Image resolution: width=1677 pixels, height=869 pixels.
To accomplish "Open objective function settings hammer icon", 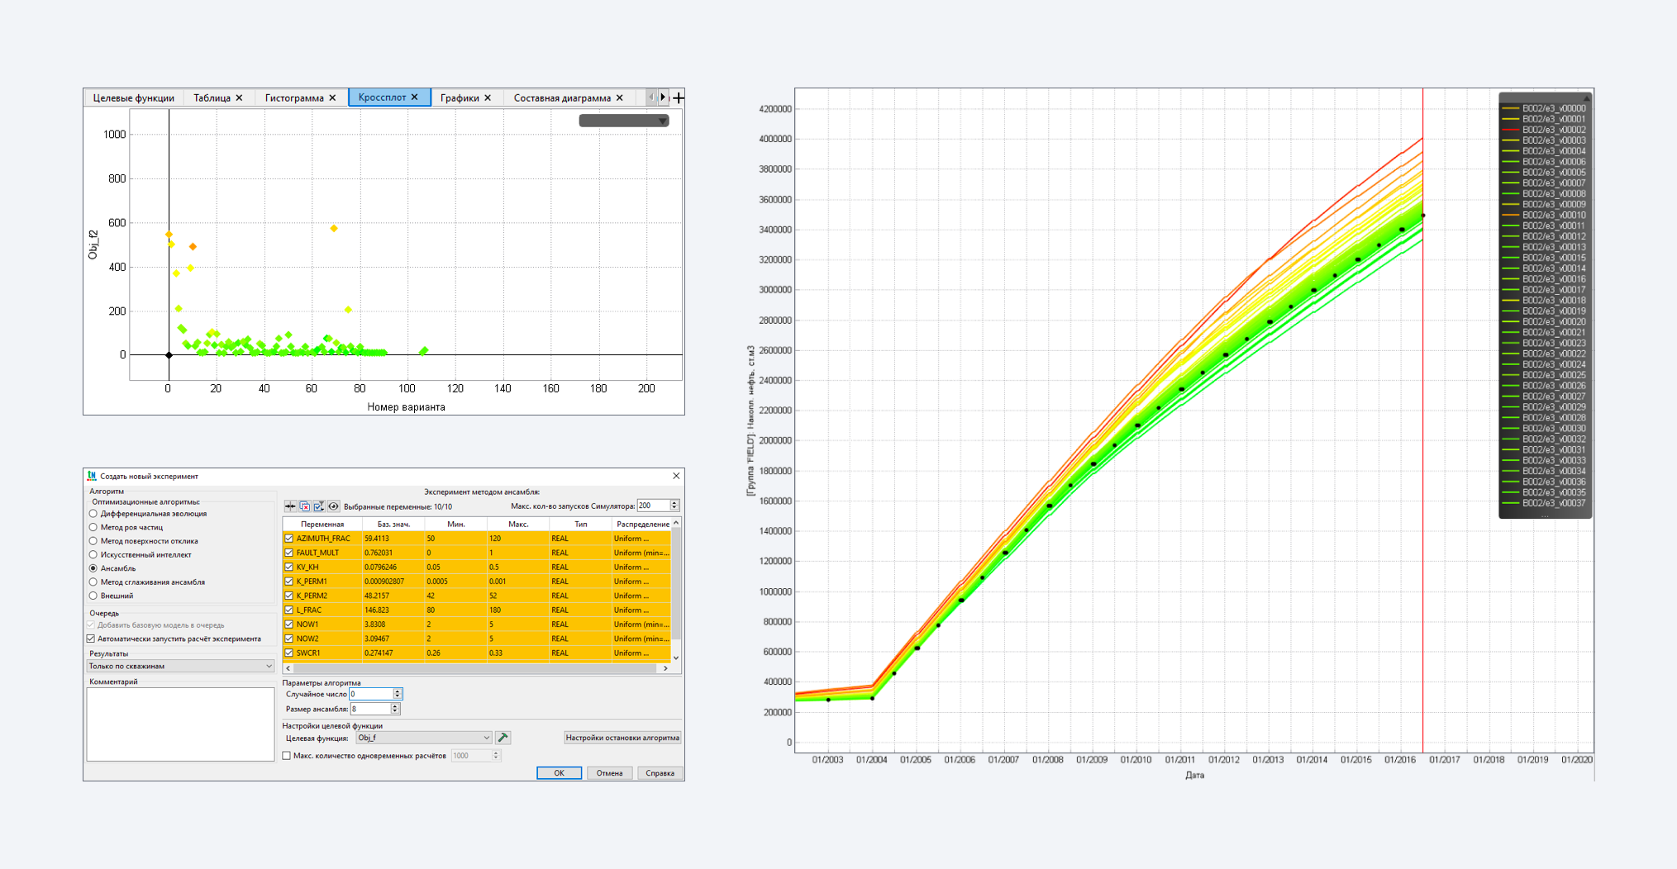I will pos(503,738).
